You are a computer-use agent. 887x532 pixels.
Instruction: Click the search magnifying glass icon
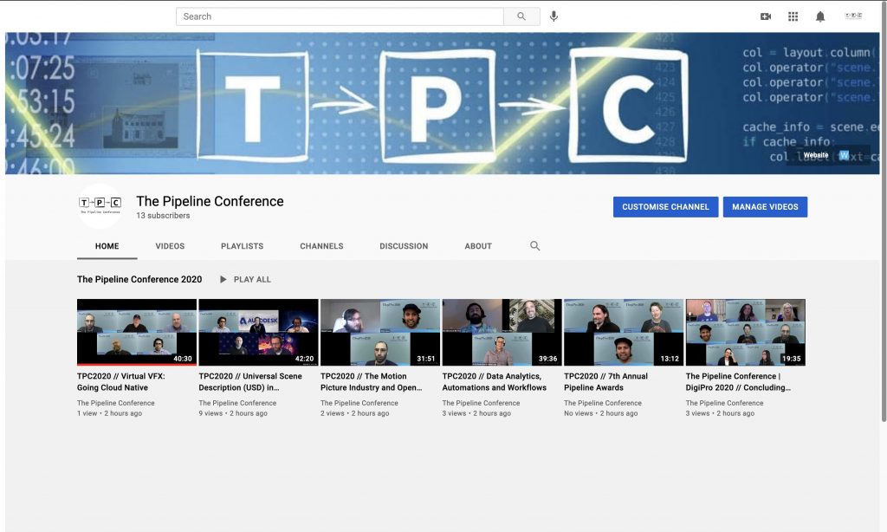[x=521, y=16]
